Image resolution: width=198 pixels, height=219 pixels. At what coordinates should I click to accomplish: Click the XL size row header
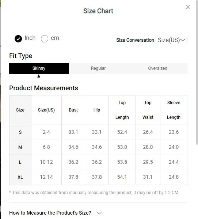pos(20,177)
